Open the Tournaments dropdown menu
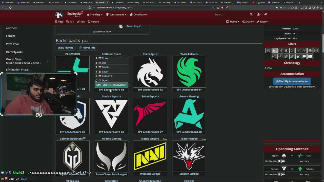This screenshot has width=324, height=182. (x=116, y=14)
